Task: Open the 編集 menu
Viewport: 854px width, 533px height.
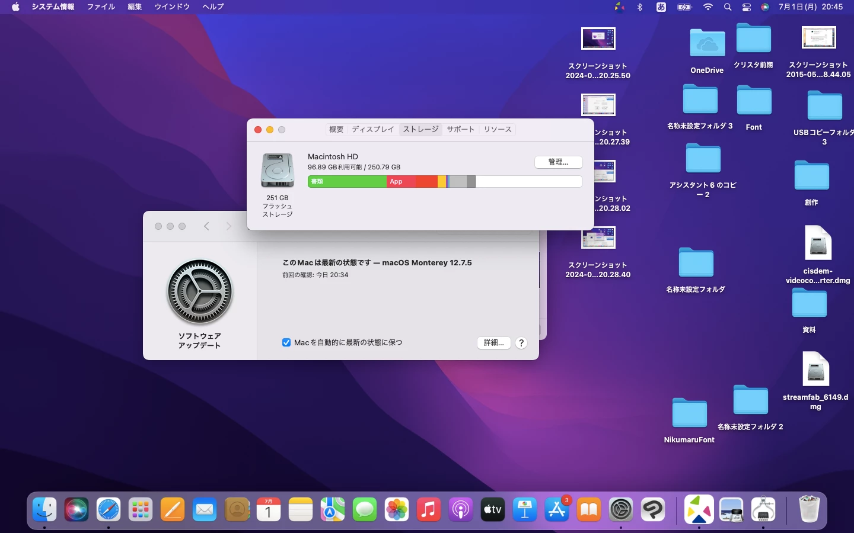Action: click(x=135, y=7)
